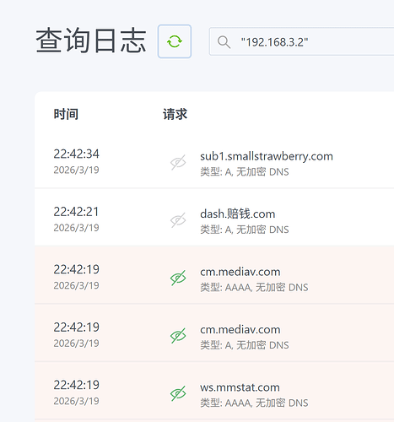Click the green refresh query log button
Viewport: 394px width, 422px height.
point(175,41)
